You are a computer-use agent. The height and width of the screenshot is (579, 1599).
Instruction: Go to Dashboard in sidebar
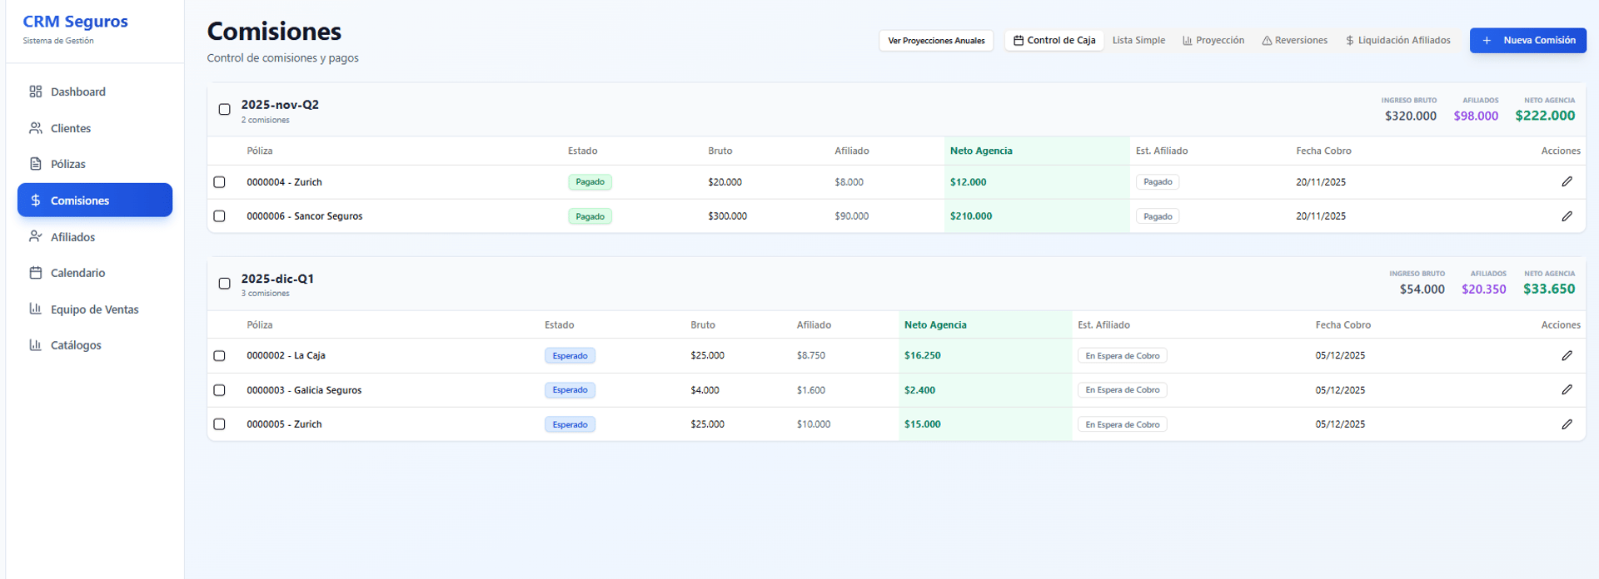pos(95,92)
